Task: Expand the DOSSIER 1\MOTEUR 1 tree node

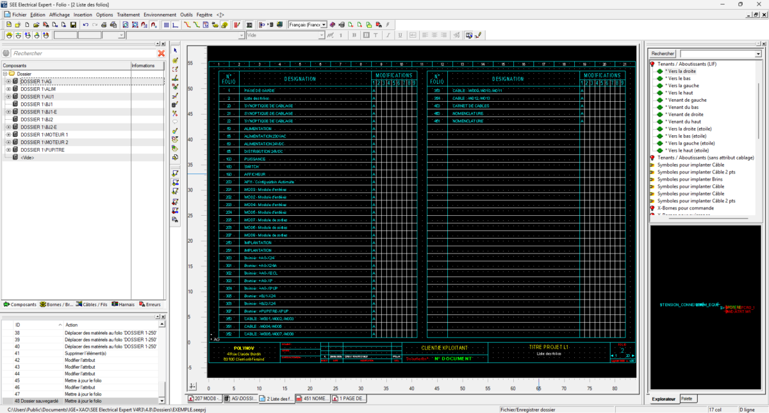Action: click(8, 134)
